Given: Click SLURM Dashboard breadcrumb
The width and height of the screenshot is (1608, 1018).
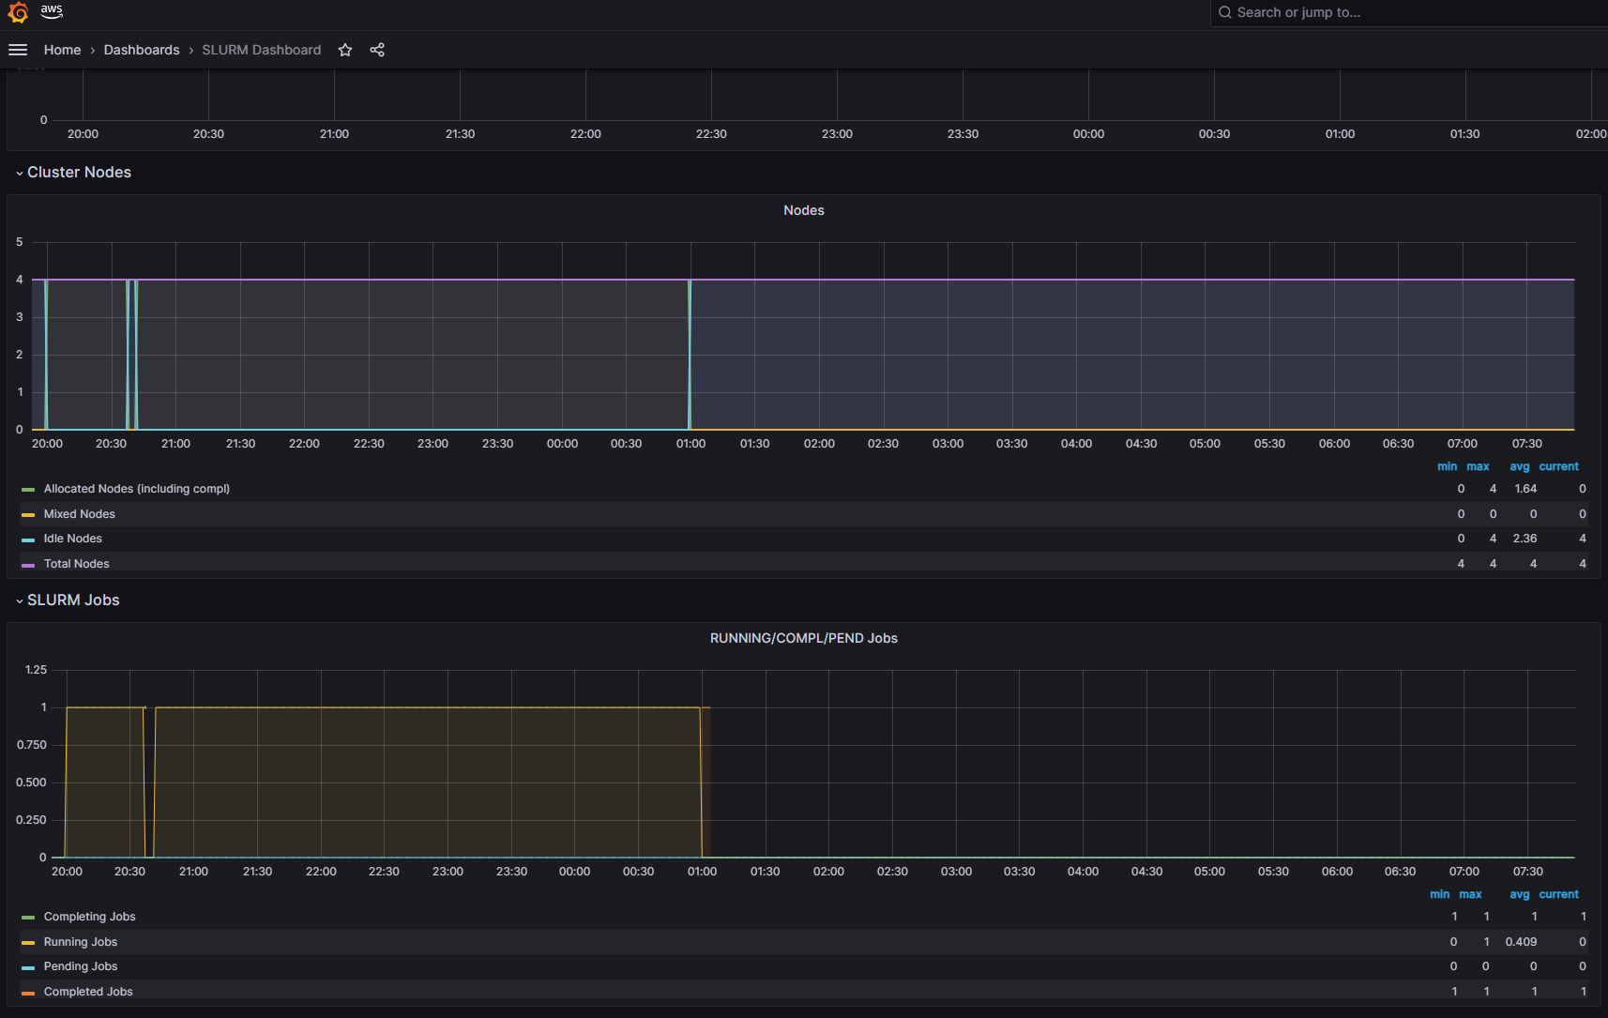Looking at the screenshot, I should (261, 50).
